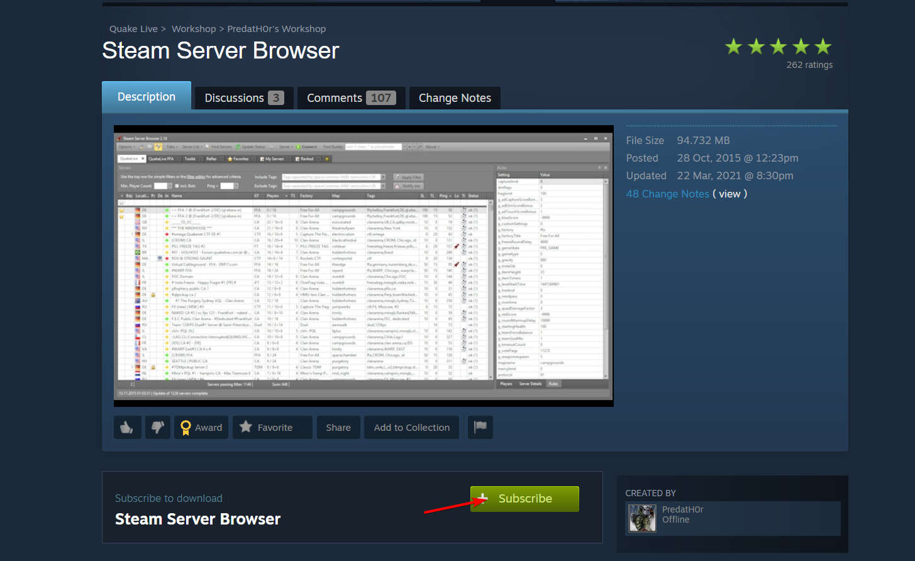Screen dimensions: 915x561
Task: Open PredatH0r's profile name link
Action: (x=683, y=509)
